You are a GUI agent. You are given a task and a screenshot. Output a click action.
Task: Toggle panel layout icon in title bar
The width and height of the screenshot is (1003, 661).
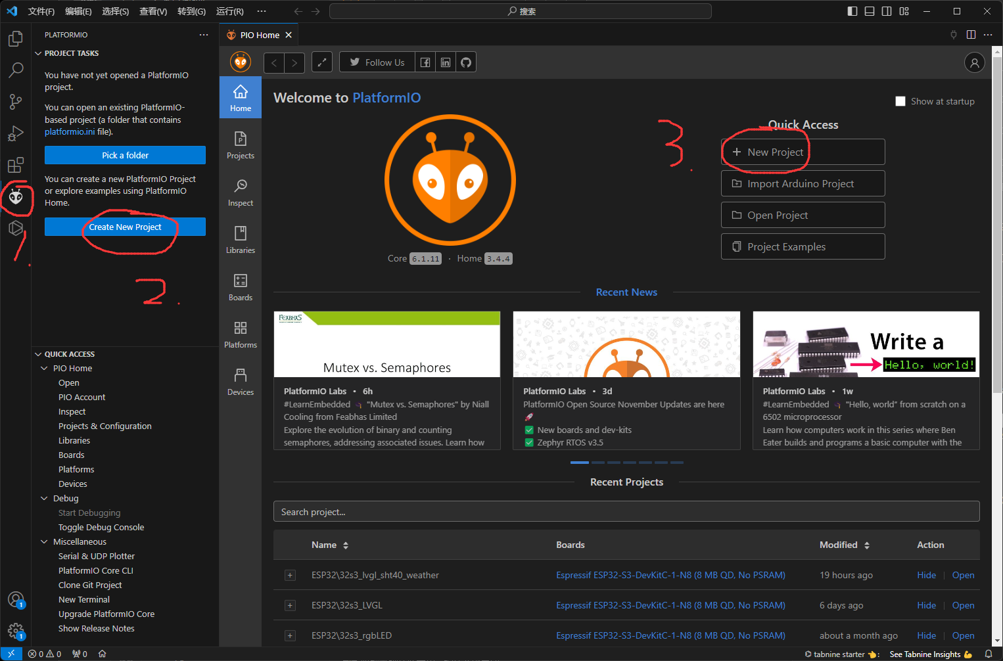click(x=870, y=11)
